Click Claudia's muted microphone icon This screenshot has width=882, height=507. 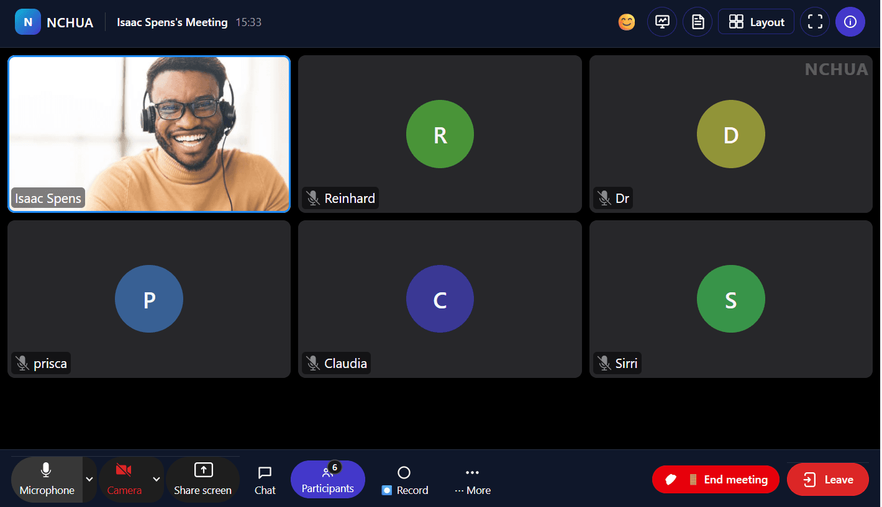click(313, 364)
